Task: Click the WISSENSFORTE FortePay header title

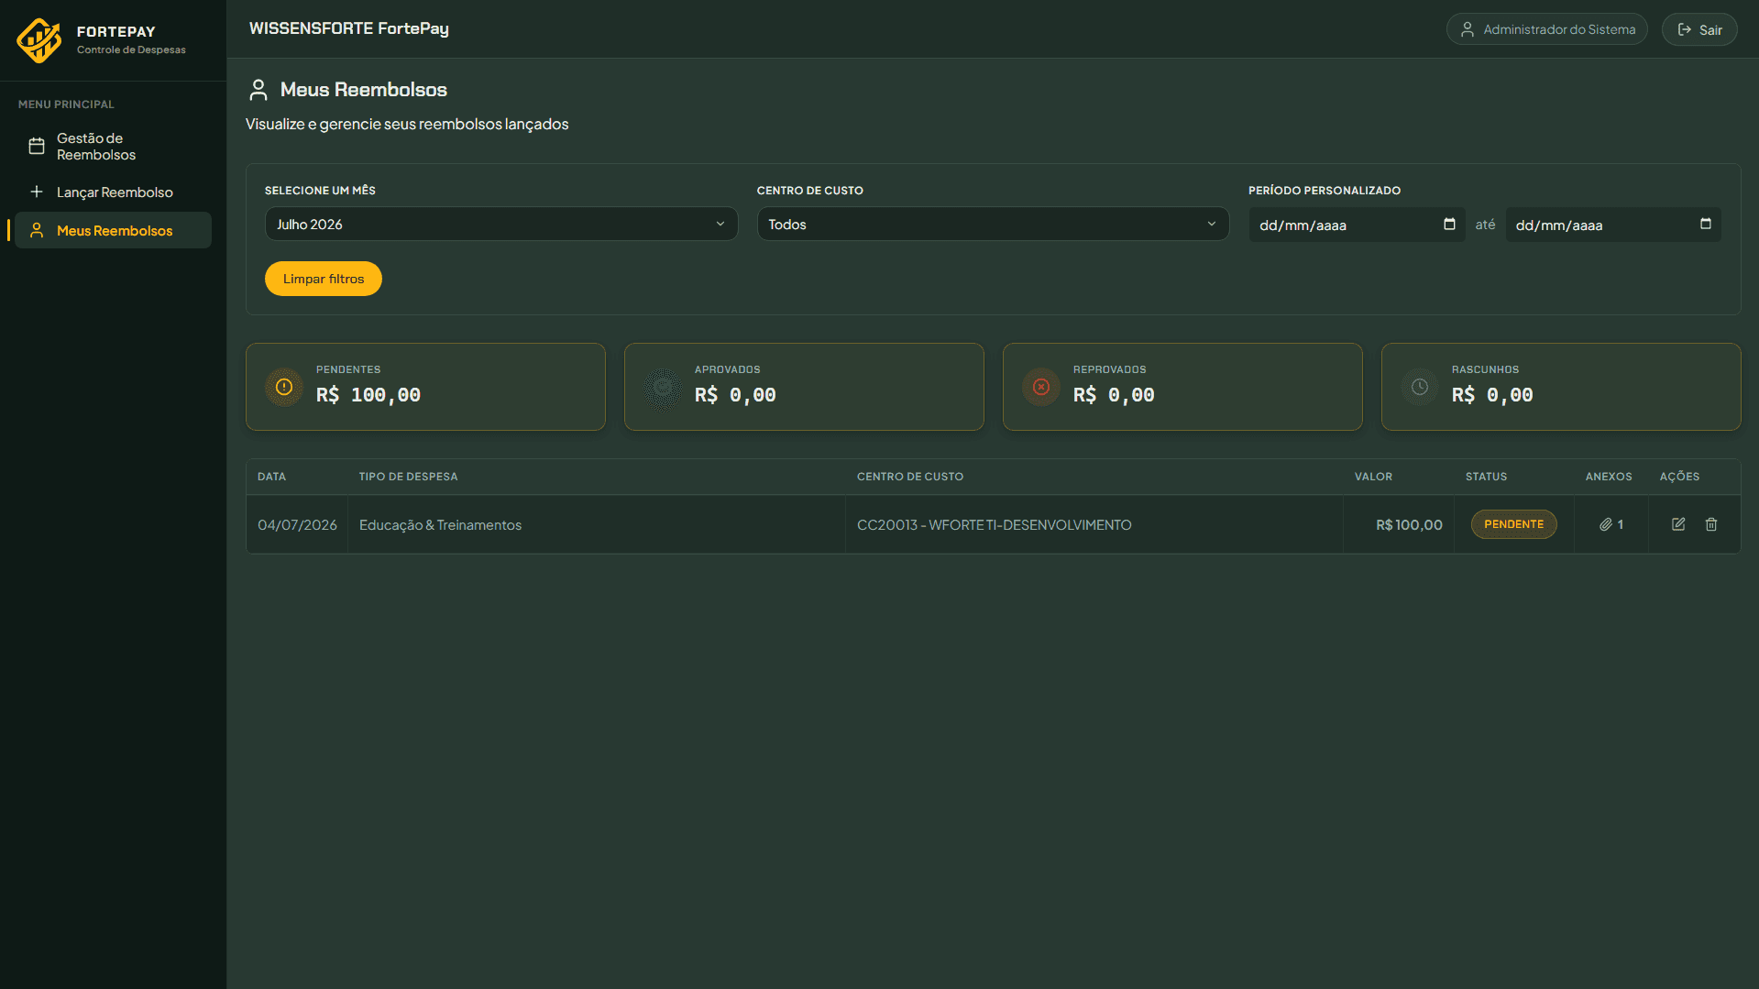Action: coord(349,28)
